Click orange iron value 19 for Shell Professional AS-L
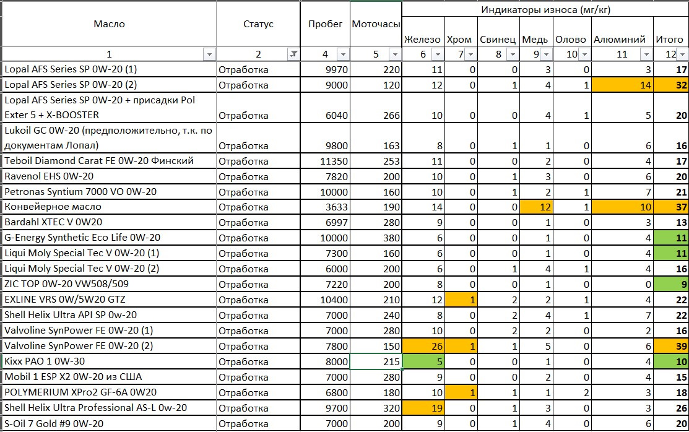 coord(423,408)
